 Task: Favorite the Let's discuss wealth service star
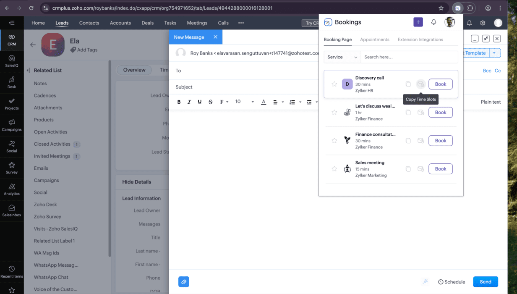334,112
